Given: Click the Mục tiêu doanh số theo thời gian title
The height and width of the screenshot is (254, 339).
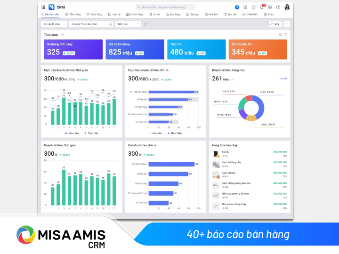Looking at the screenshot, I should pyautogui.click(x=66, y=70).
